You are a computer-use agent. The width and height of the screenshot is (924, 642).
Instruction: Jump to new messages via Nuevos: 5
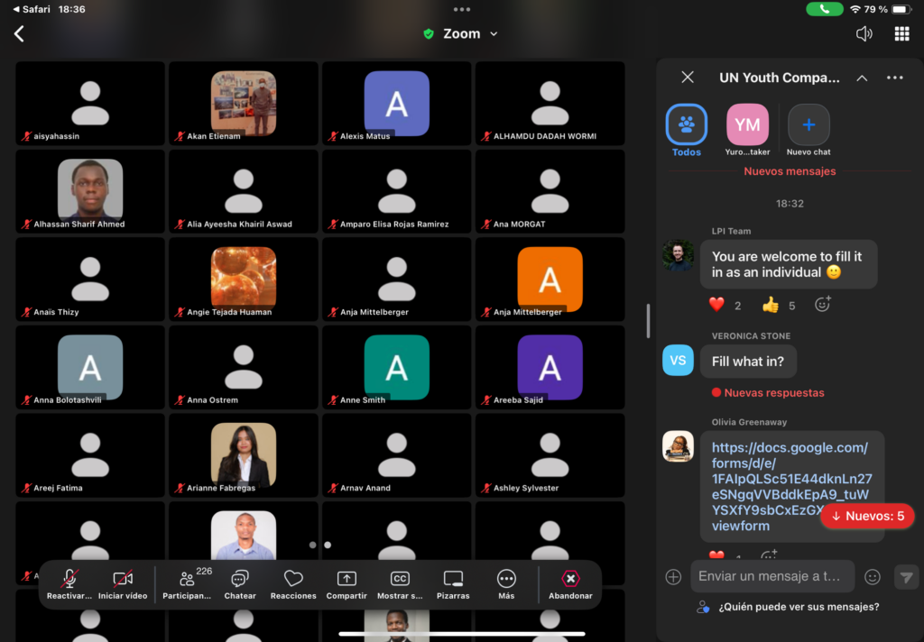click(867, 516)
